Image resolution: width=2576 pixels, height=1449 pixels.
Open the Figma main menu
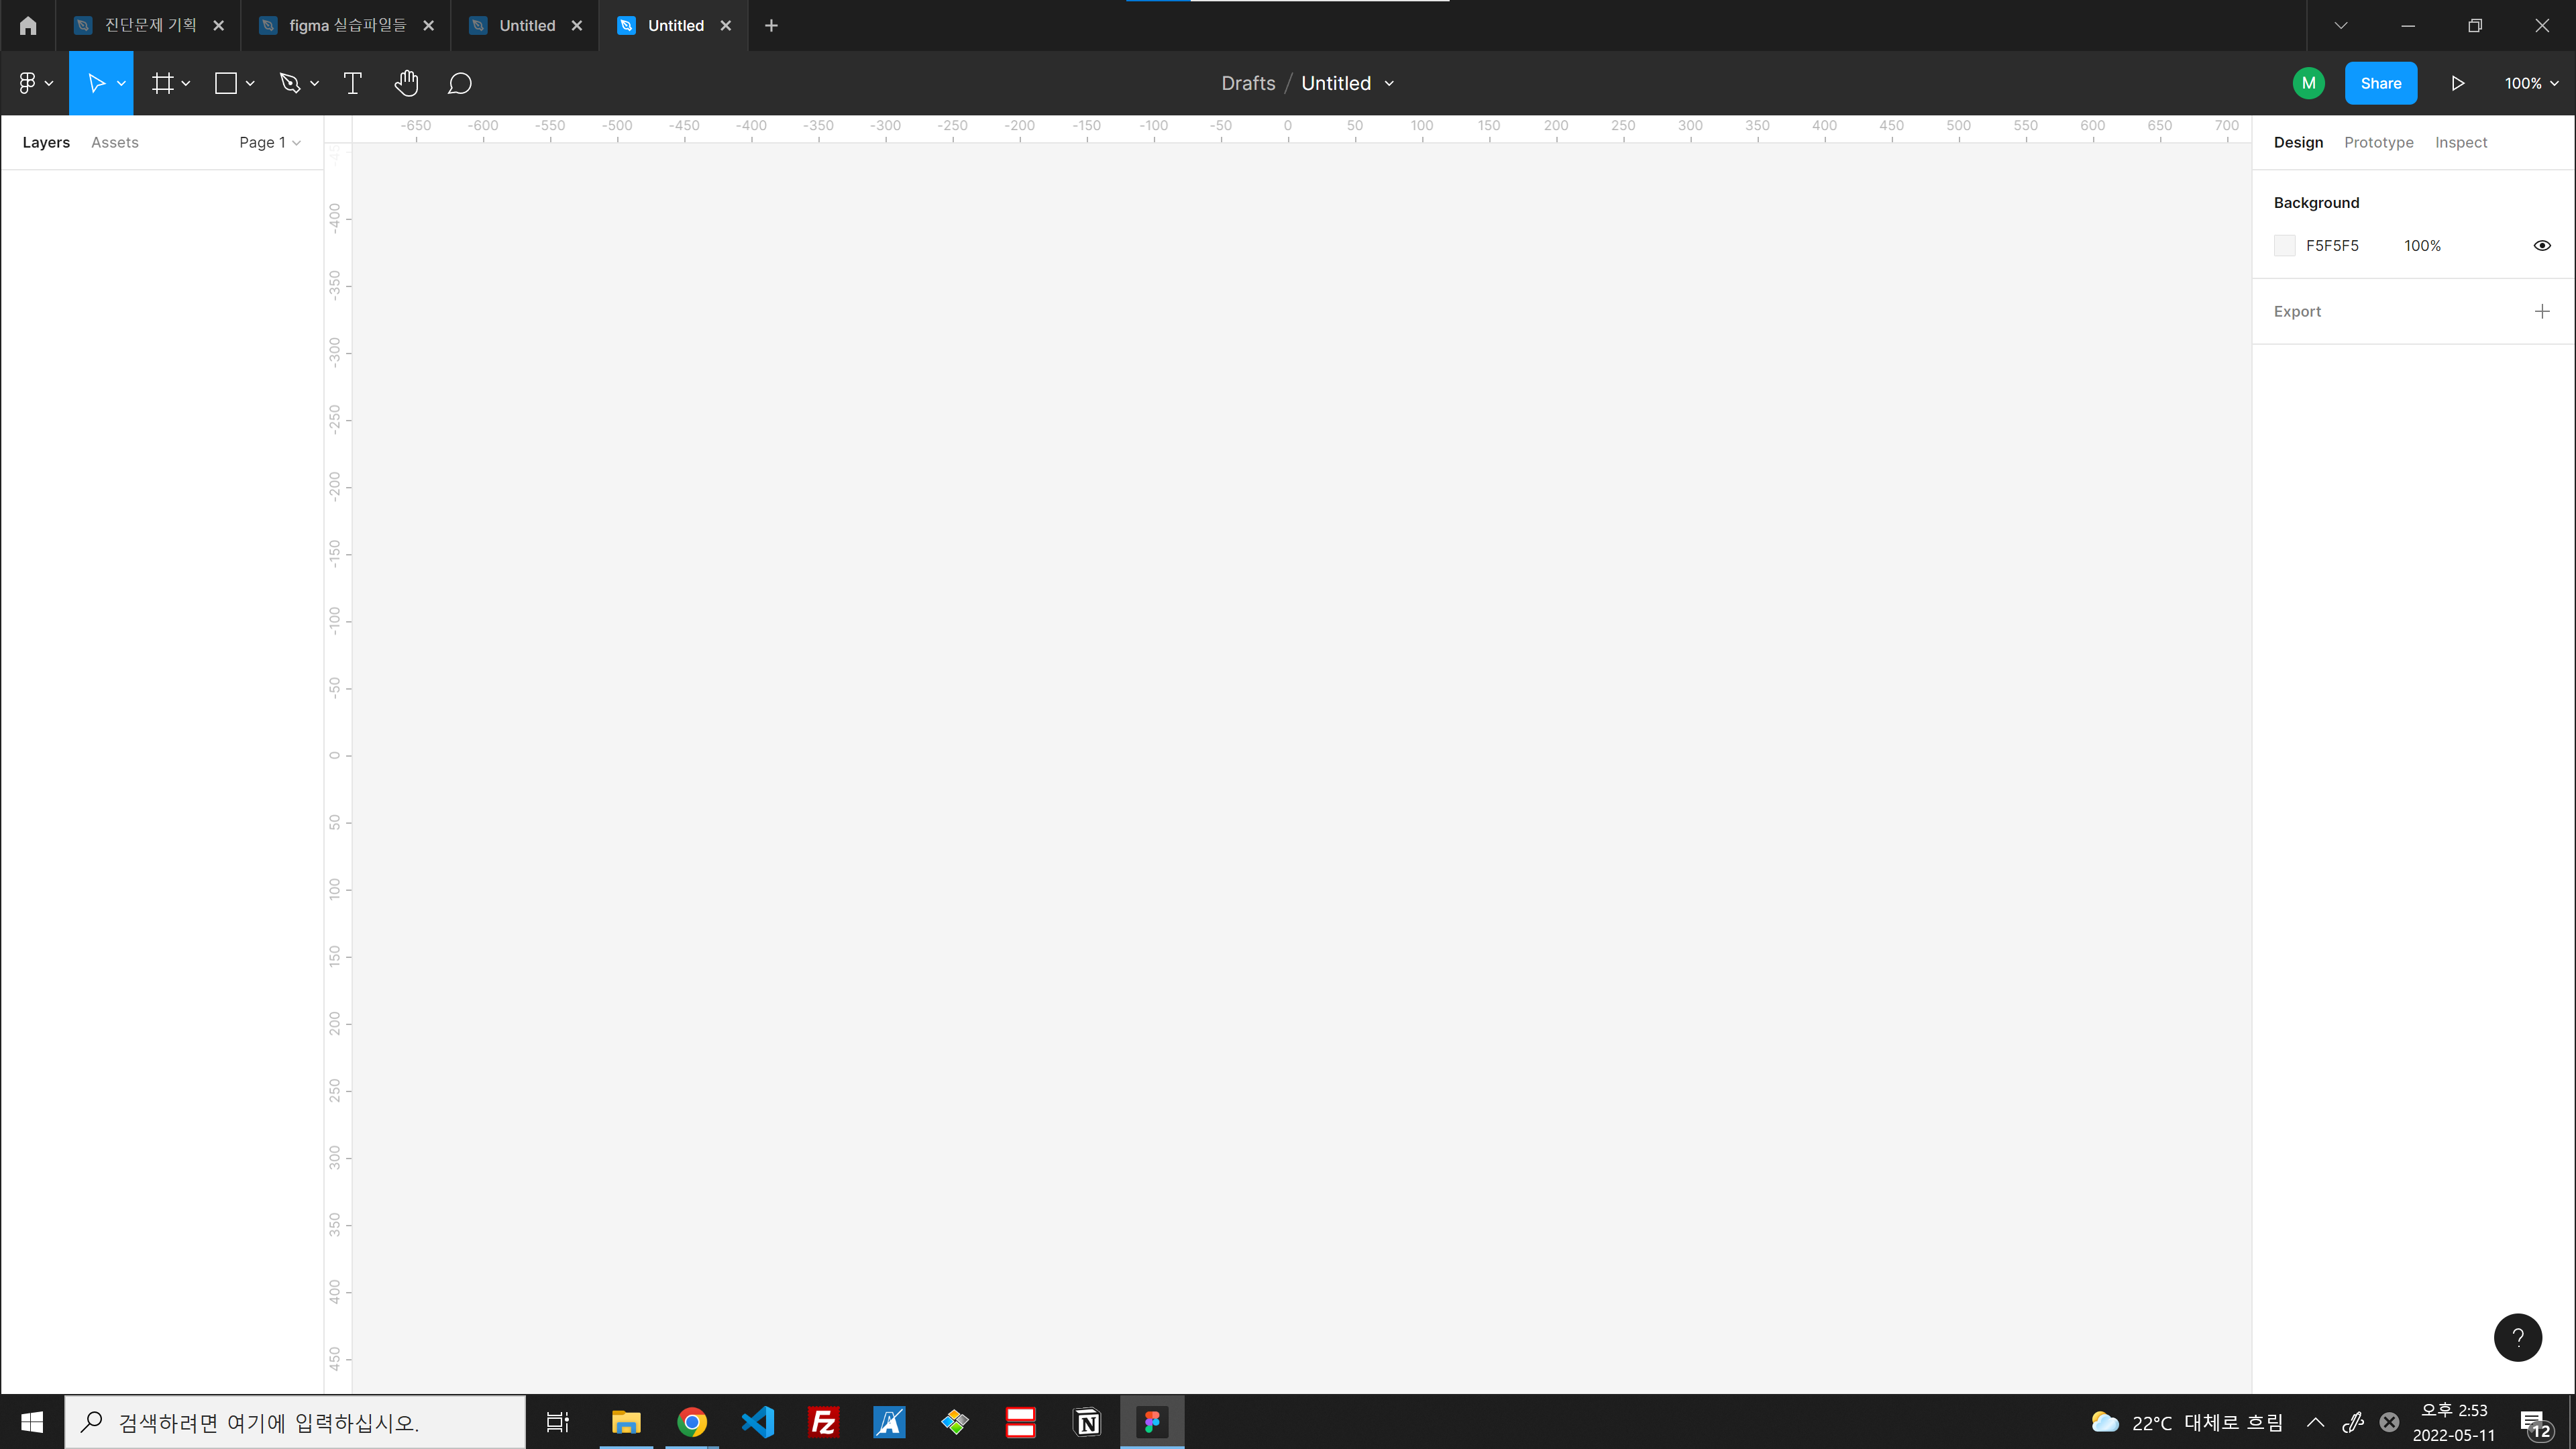[34, 83]
